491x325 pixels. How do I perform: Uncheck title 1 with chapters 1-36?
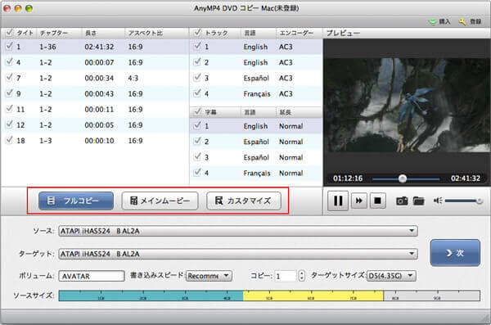pyautogui.click(x=9, y=46)
